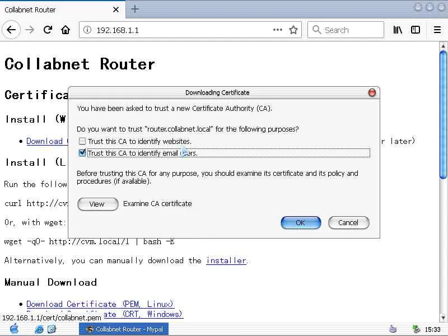Open the Apple start menu icon
Viewport: 448px width, 336px height.
pyautogui.click(x=14, y=329)
